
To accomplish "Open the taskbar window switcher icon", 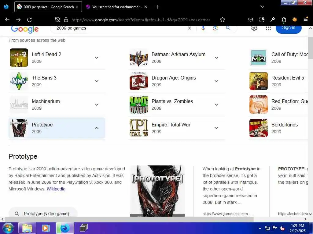I will (x=83, y=228).
